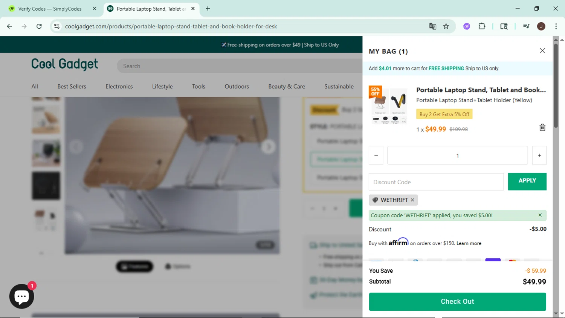Open the Electronics category
Image resolution: width=565 pixels, height=318 pixels.
click(x=119, y=86)
